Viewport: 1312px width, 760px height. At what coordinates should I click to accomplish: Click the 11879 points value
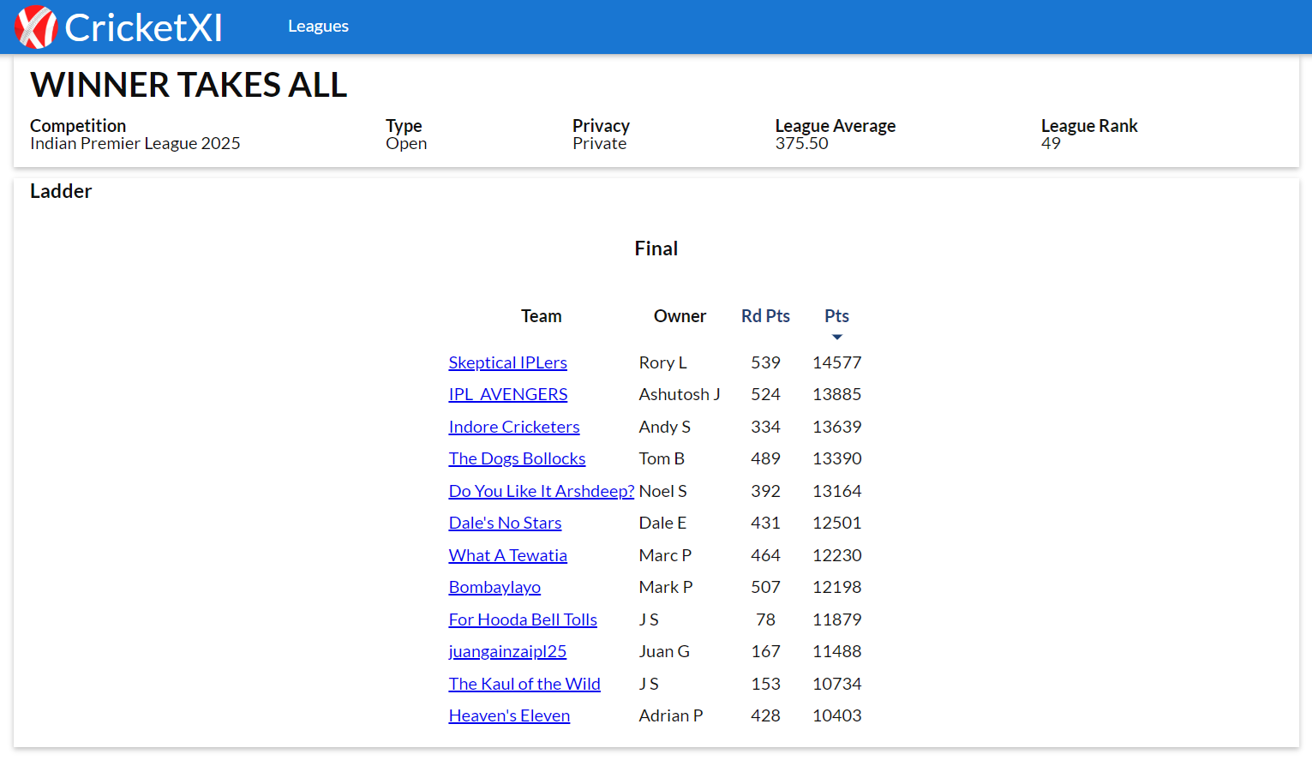(x=836, y=619)
